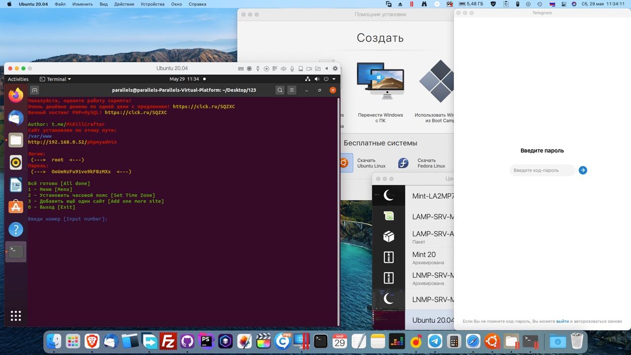
Task: Click the Parallels CPU chip icon
Action: click(249, 69)
